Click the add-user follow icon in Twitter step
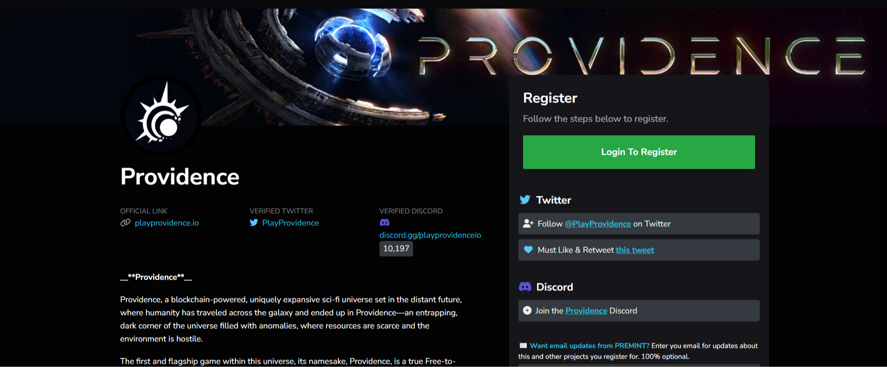The image size is (887, 367). (x=528, y=223)
